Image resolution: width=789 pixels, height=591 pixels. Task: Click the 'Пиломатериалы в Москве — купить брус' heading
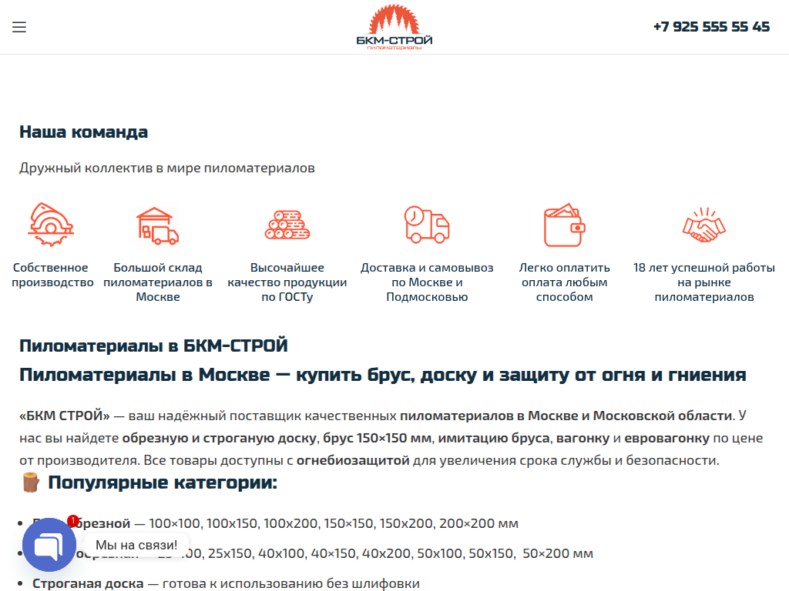pos(382,375)
